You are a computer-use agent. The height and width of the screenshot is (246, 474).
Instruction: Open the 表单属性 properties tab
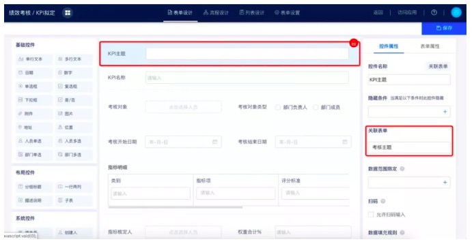tap(430, 46)
